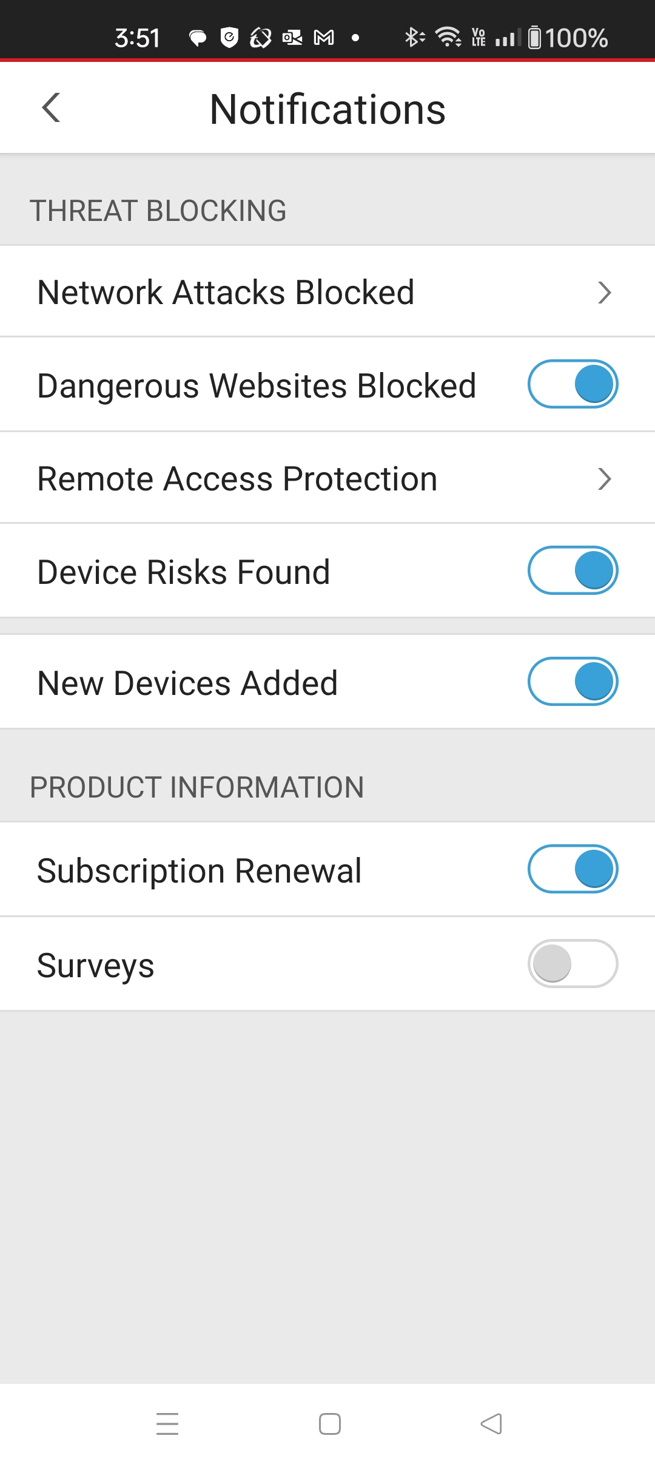Turn off Device Risks Found toggle
The width and height of the screenshot is (655, 1464).
(x=573, y=571)
